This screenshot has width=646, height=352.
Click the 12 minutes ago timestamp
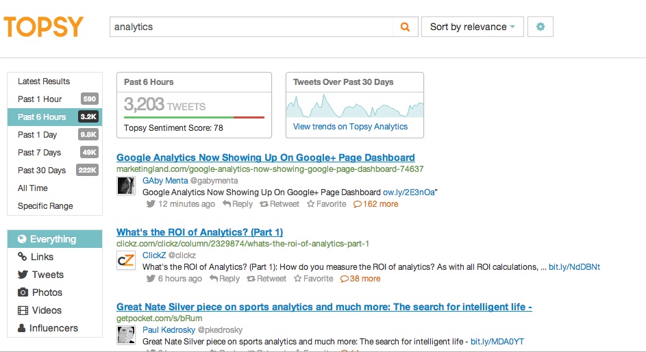pos(186,204)
